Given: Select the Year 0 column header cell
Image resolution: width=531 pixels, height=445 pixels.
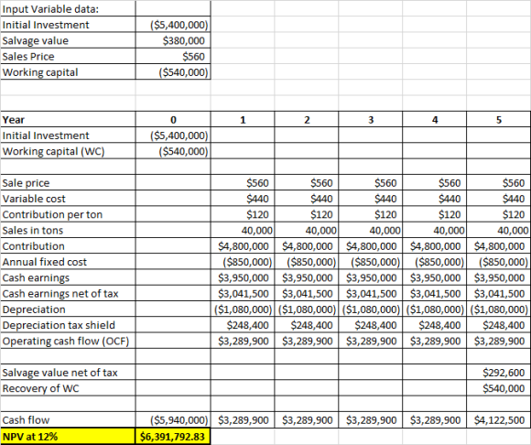Looking at the screenshot, I should 173,120.
